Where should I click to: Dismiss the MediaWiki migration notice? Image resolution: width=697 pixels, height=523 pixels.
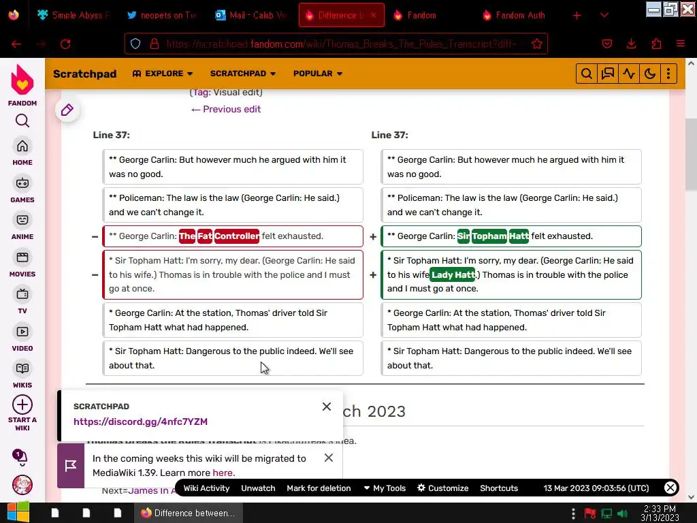[x=329, y=458]
